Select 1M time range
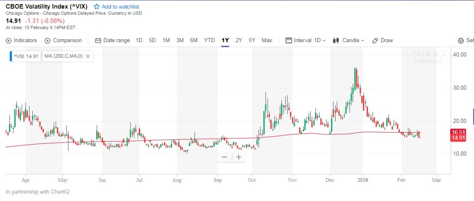The image size is (474, 201). click(x=166, y=41)
